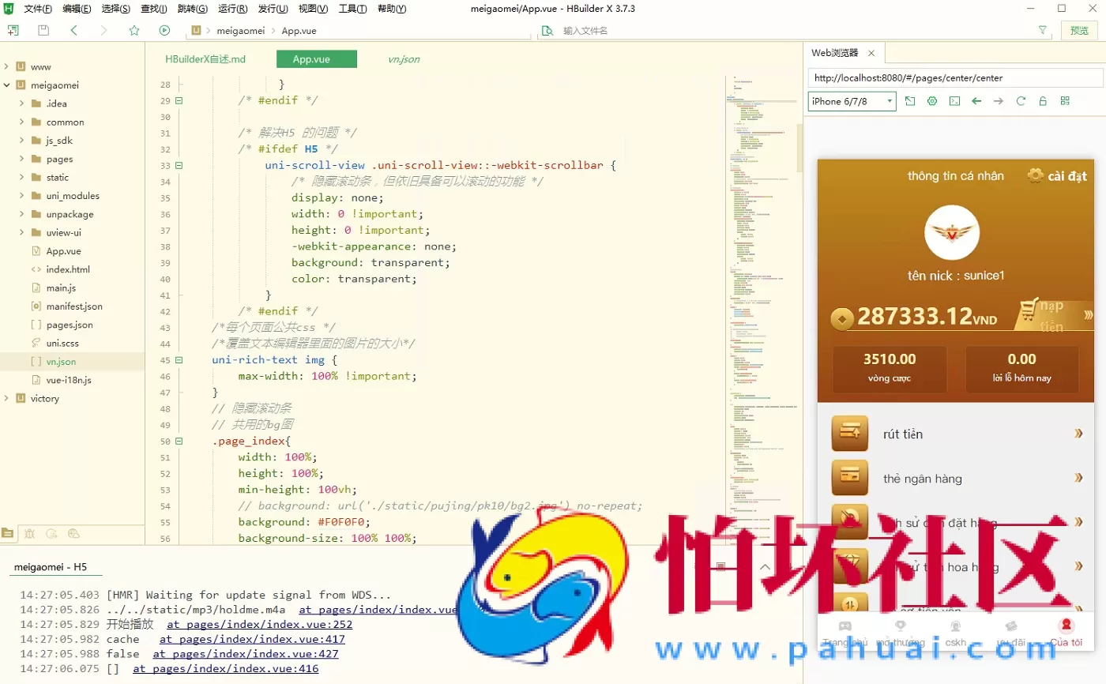
Task: Open the QR code grid icon in preview
Action: (1065, 101)
